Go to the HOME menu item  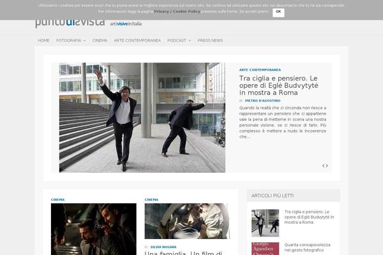(x=43, y=41)
